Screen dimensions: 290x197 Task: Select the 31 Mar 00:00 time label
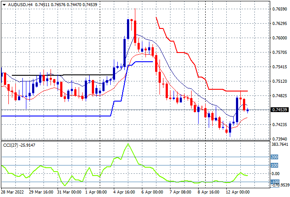point(69,192)
